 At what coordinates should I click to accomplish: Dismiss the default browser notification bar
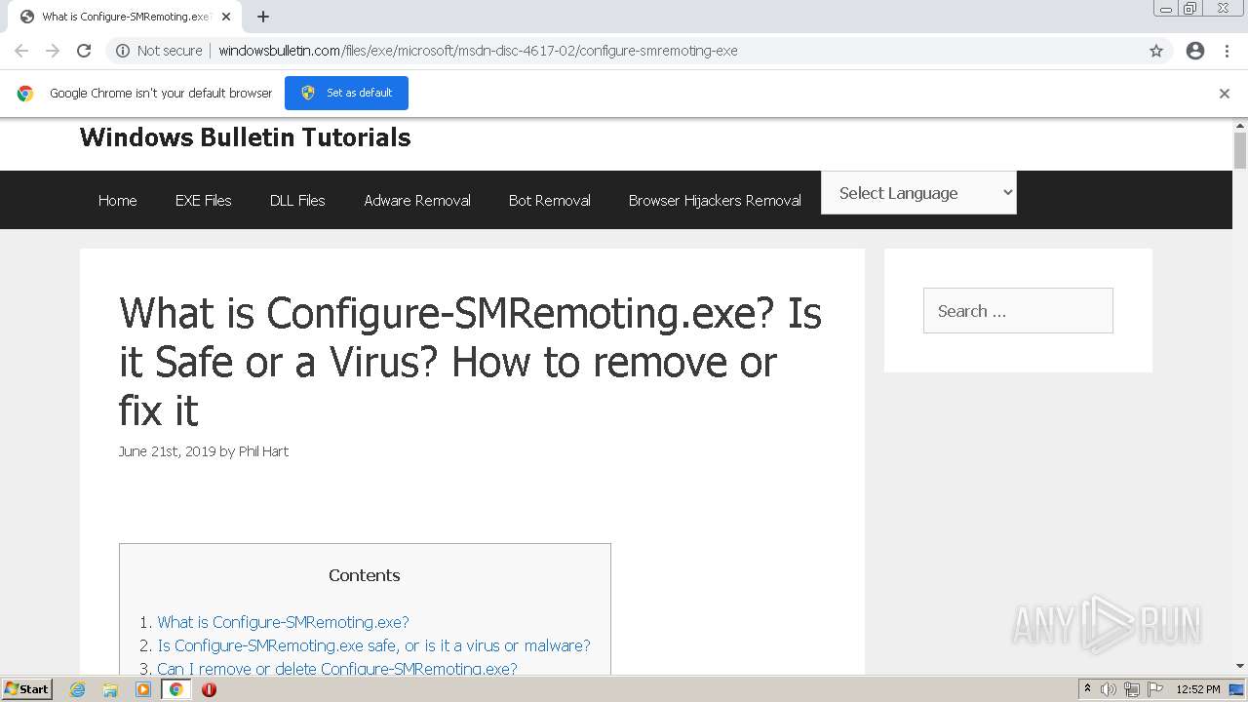pos(1225,94)
